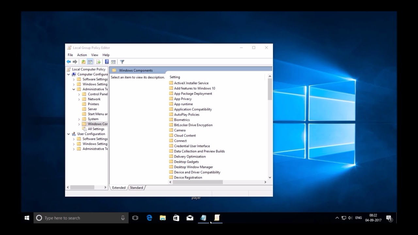Open File Explorer from the taskbar
This screenshot has width=418, height=235.
coord(163,218)
